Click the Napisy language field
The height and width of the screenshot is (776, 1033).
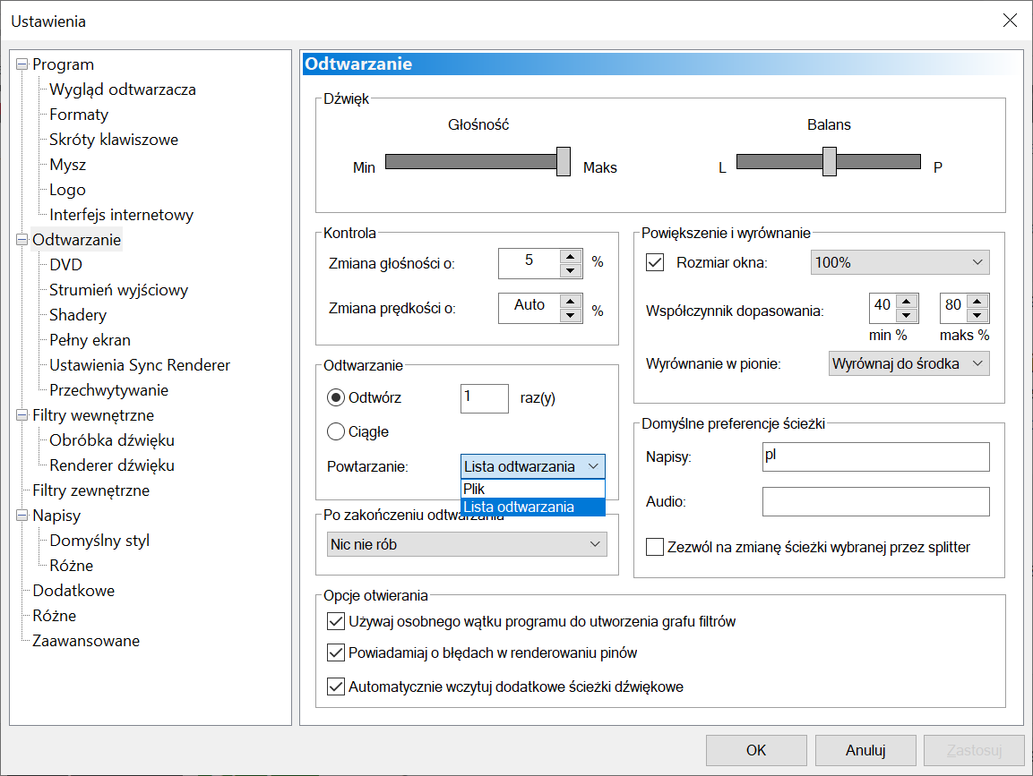pyautogui.click(x=875, y=456)
